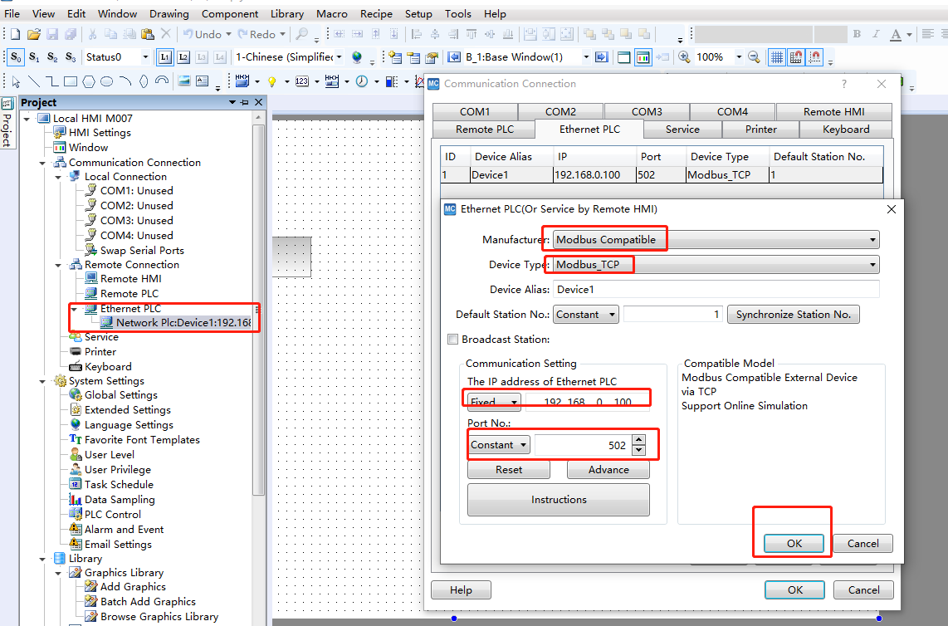Click the Device Alias input field
This screenshot has height=626, width=948.
[716, 290]
